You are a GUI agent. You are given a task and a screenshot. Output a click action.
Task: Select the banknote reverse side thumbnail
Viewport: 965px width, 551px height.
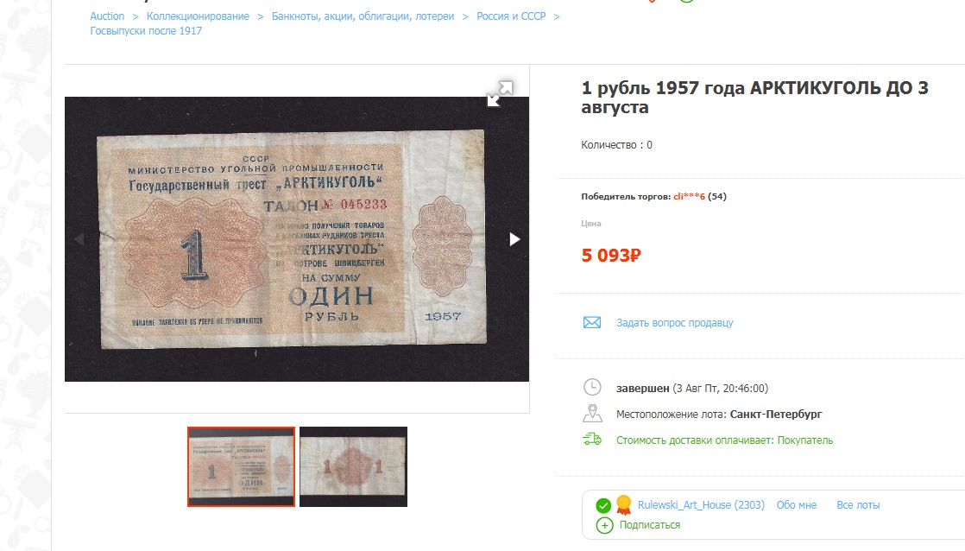click(x=353, y=466)
